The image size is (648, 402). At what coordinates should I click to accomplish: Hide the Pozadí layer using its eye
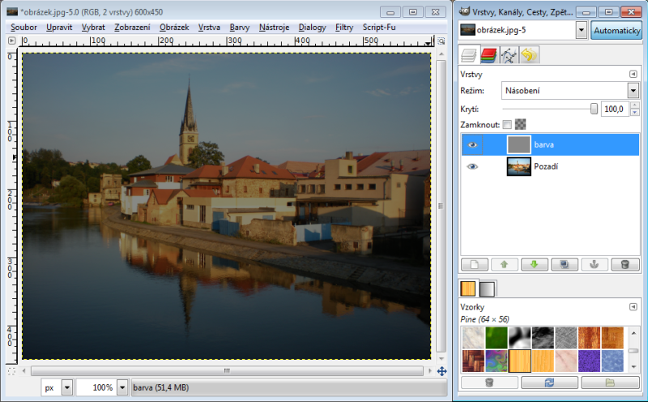(473, 167)
